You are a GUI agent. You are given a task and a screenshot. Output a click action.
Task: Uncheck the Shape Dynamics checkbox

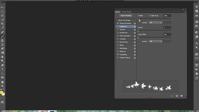pyautogui.click(x=118, y=23)
